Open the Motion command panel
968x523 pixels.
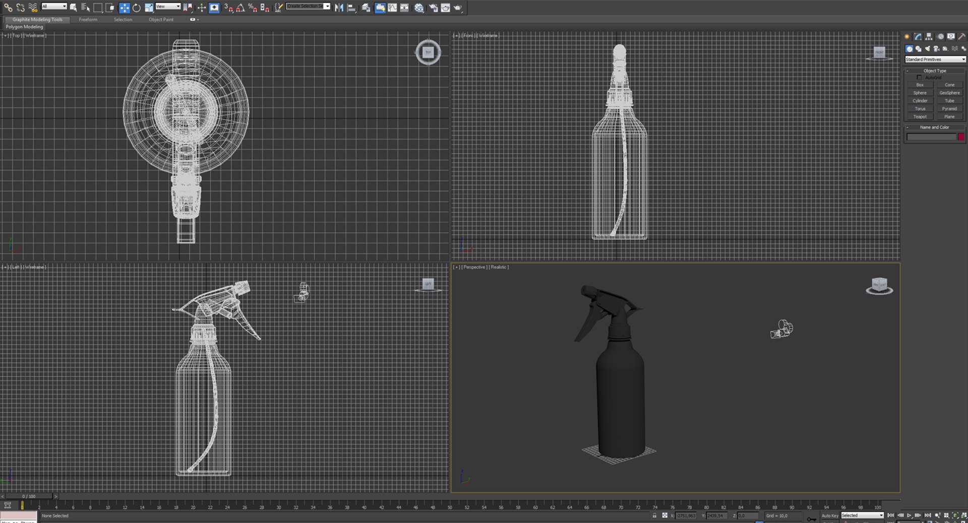tap(940, 36)
